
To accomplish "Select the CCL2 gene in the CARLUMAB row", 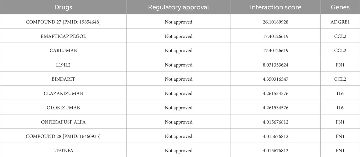I will point(340,51).
